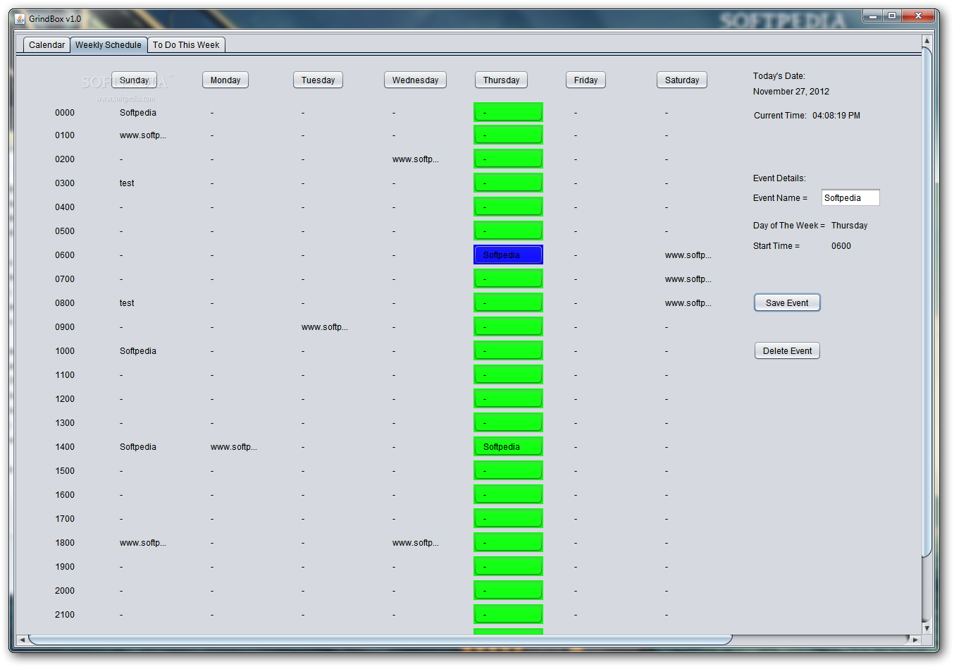Click the horizontal scrollbar left arrow
Screen dimensions: 954x667
coord(22,640)
